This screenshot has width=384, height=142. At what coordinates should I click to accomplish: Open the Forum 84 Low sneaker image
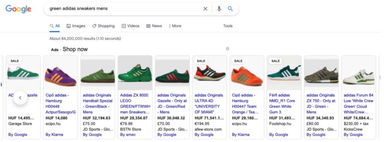coord(358,73)
